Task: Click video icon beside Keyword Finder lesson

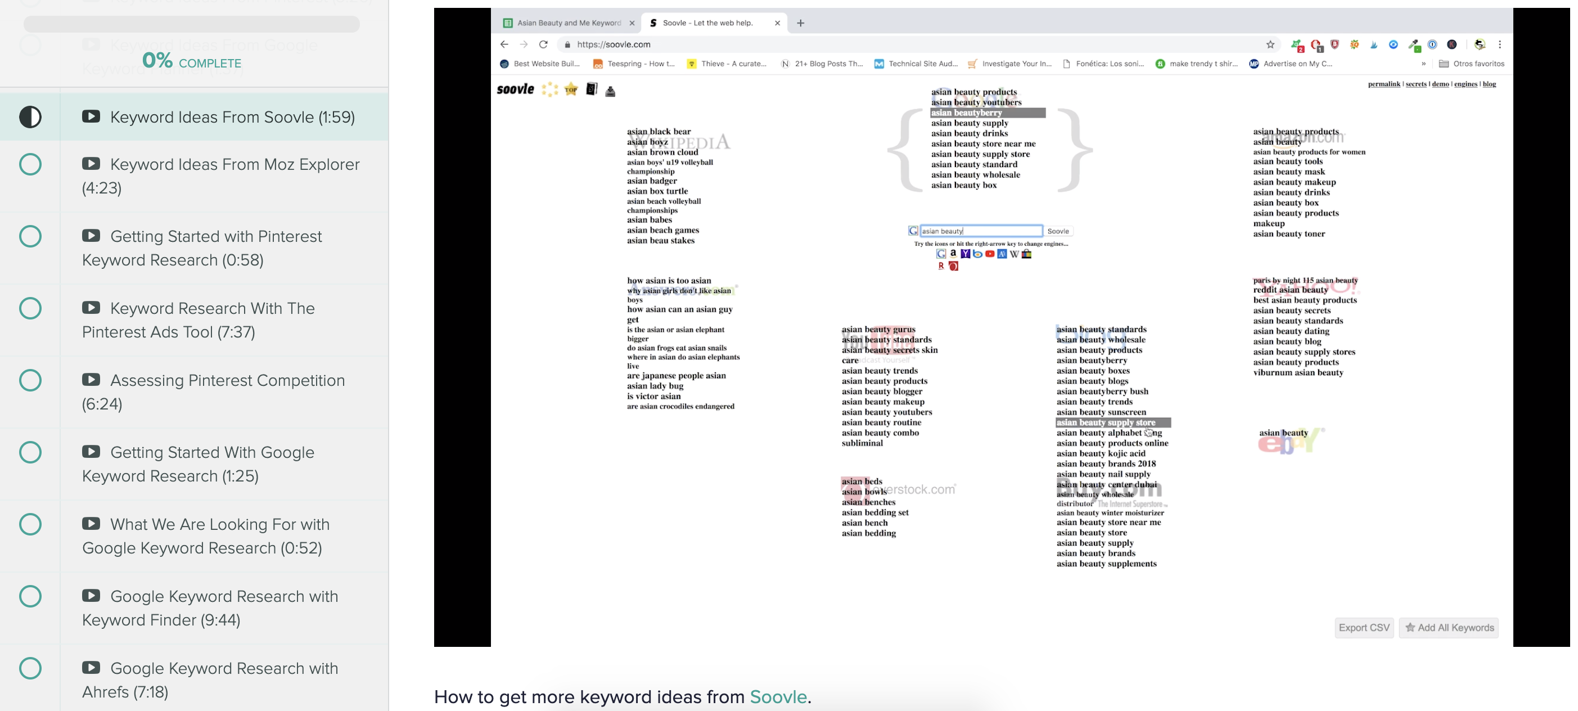Action: 91,596
